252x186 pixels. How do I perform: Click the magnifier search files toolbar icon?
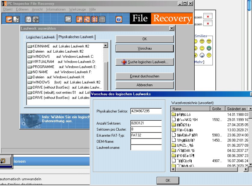click(x=28, y=19)
